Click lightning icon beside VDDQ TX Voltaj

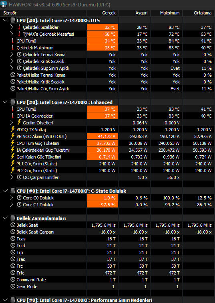13,129
